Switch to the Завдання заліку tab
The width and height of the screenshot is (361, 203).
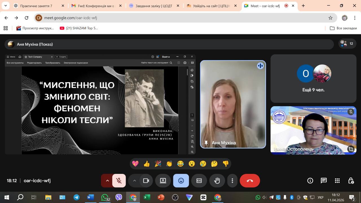point(154,6)
